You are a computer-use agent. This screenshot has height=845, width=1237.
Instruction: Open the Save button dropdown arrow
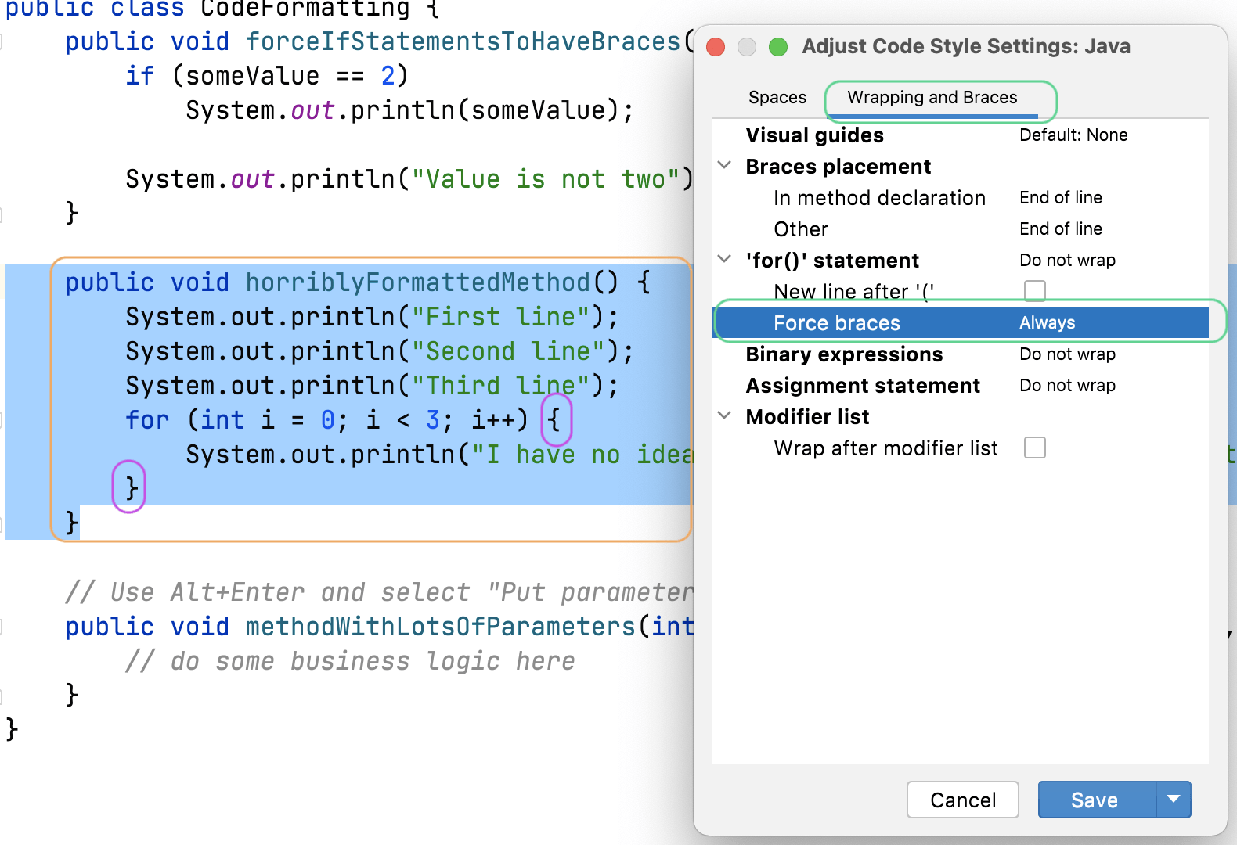coord(1173,800)
